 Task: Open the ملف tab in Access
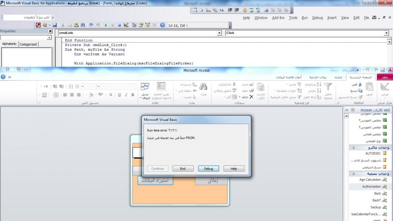pos(385,77)
